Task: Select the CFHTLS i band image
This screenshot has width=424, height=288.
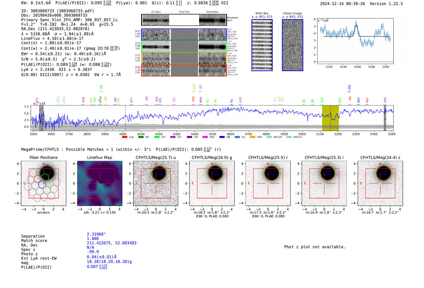Action: [324, 183]
